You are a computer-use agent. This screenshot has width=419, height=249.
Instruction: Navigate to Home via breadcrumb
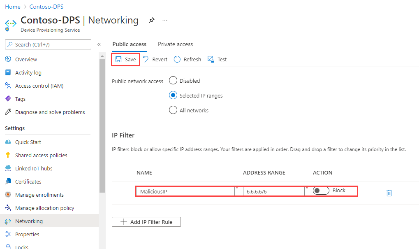[x=12, y=6]
